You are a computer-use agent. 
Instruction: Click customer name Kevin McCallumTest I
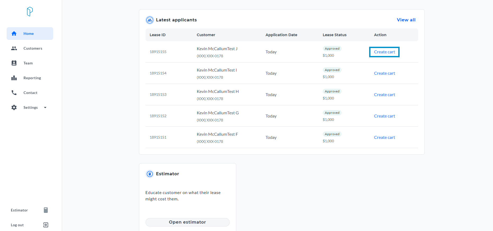(x=217, y=70)
